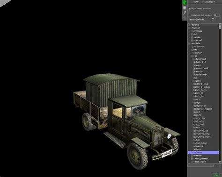This screenshot has width=222, height=177.
Task: Select blitz3_6_mgun entry
Action: click(x=201, y=87)
